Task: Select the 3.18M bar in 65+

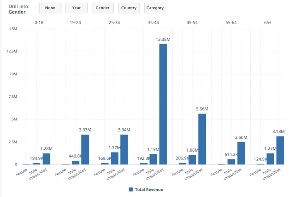Action: 280,150
